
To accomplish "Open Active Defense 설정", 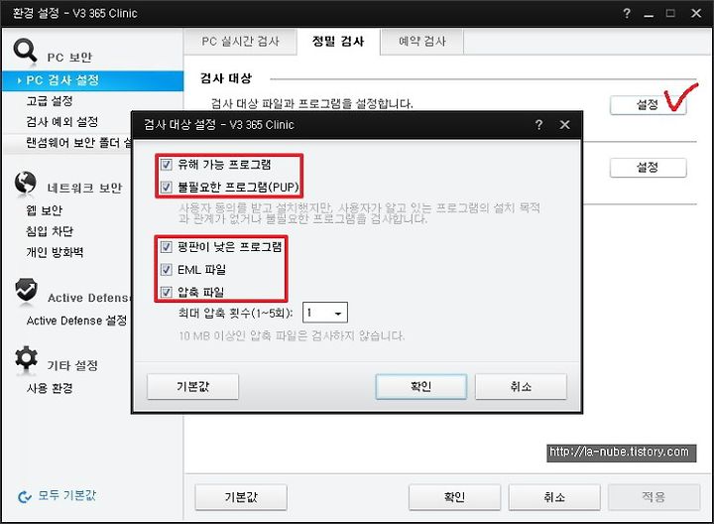I will coord(76,321).
